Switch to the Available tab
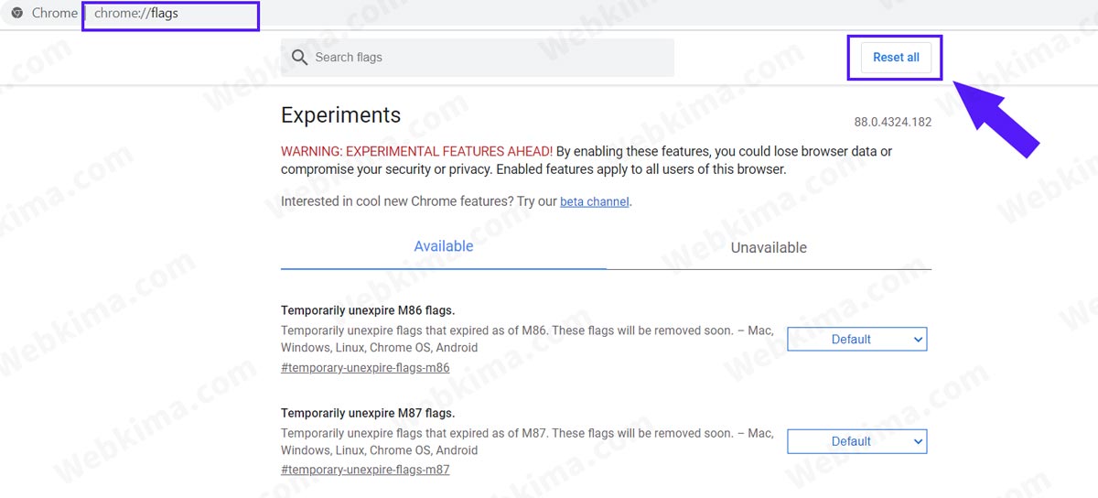The image size is (1098, 498). (444, 246)
